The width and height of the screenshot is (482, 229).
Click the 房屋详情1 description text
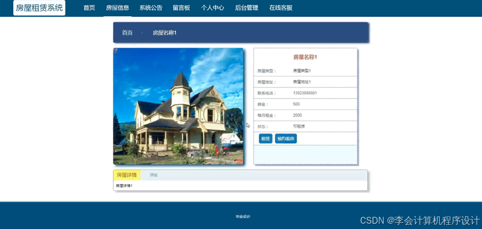point(124,186)
